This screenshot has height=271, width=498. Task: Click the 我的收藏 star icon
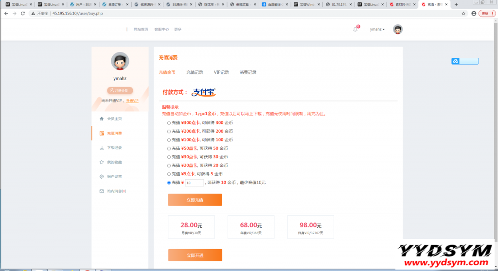(x=102, y=162)
